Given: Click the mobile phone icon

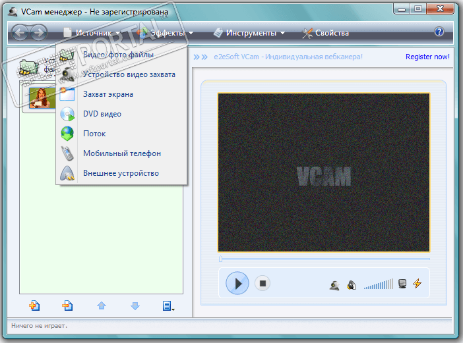Looking at the screenshot, I should pos(67,153).
